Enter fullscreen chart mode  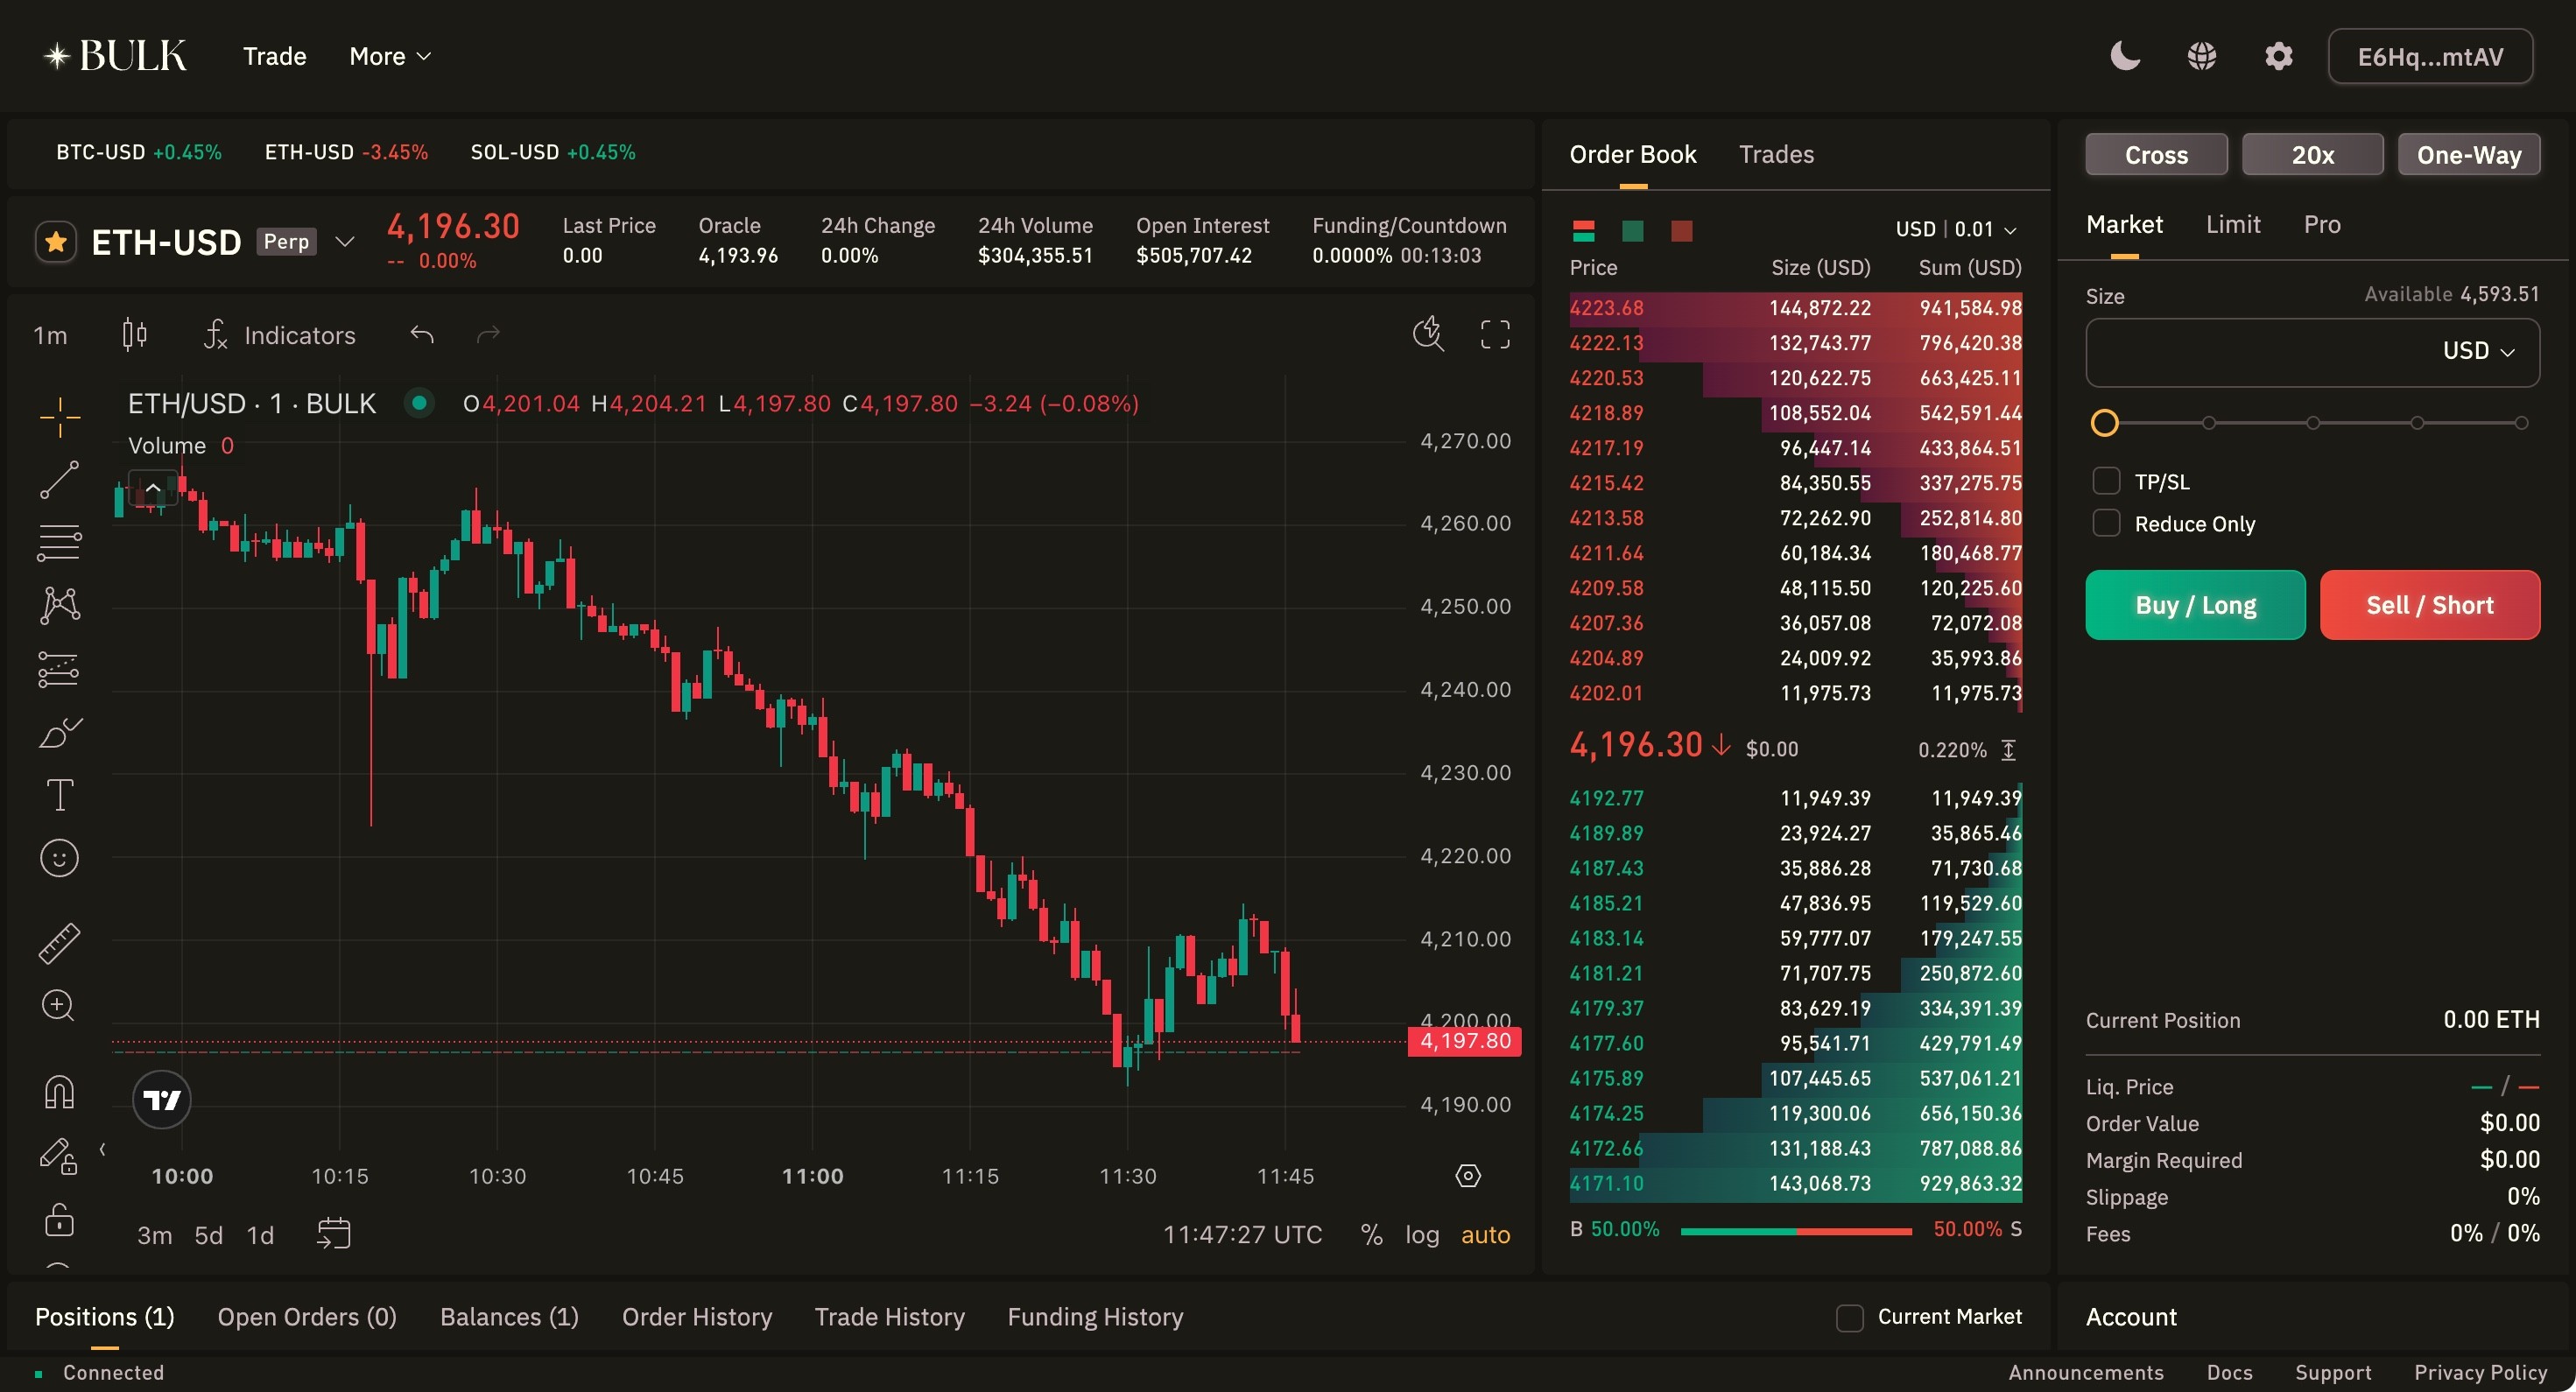pyautogui.click(x=1494, y=334)
